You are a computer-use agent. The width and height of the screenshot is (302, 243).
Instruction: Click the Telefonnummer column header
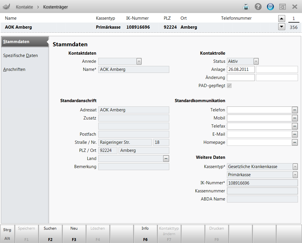[x=236, y=18]
